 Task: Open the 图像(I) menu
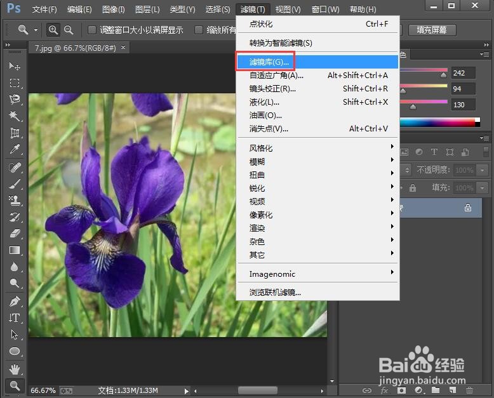click(114, 10)
